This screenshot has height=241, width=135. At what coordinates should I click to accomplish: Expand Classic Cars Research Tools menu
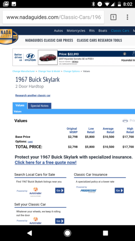pyautogui.click(x=99, y=40)
